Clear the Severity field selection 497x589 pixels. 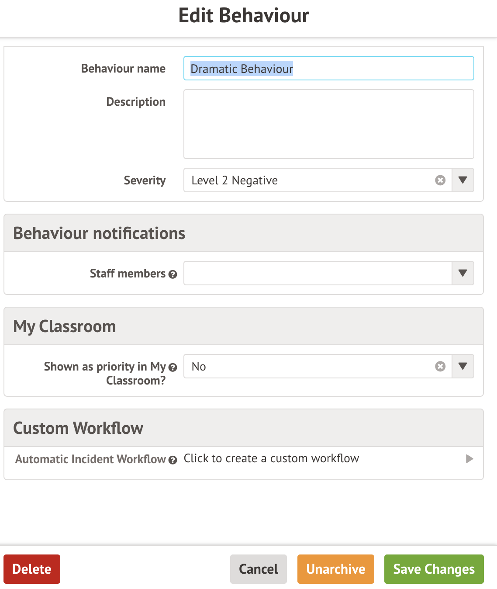[440, 180]
